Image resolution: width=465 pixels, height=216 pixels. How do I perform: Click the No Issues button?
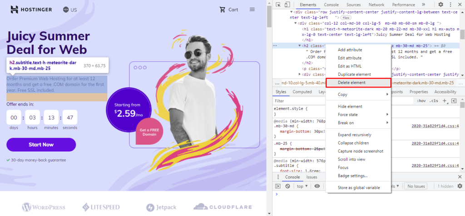(x=416, y=186)
